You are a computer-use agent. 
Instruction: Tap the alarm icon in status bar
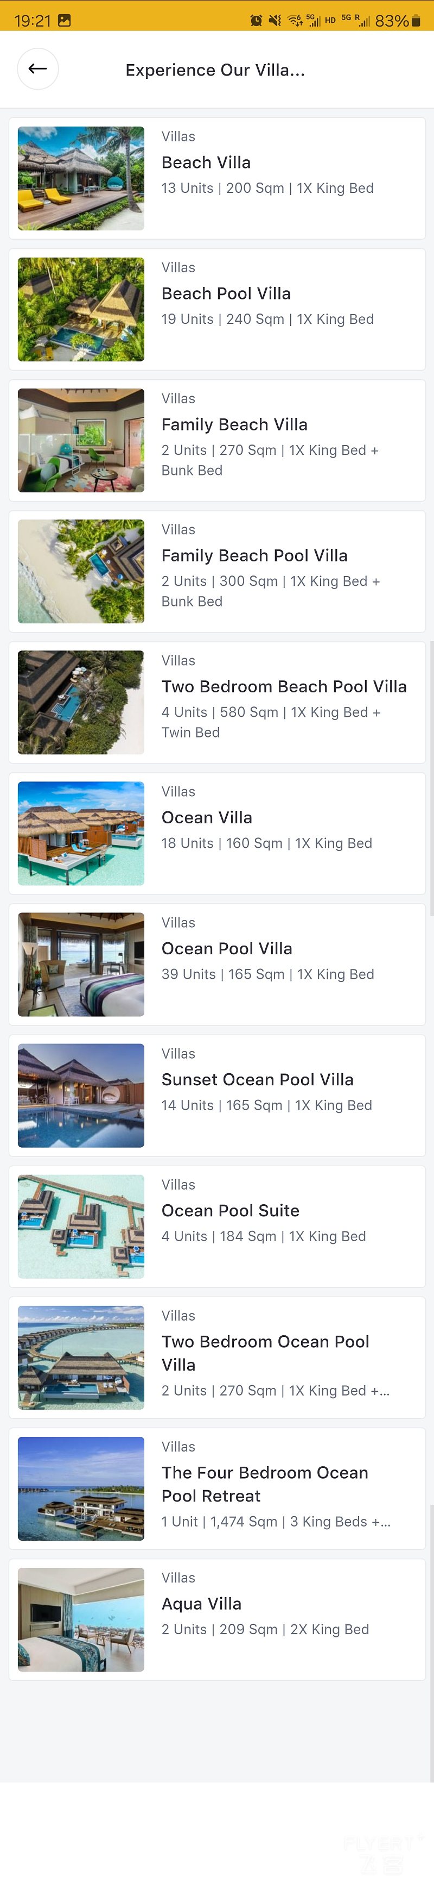(256, 21)
